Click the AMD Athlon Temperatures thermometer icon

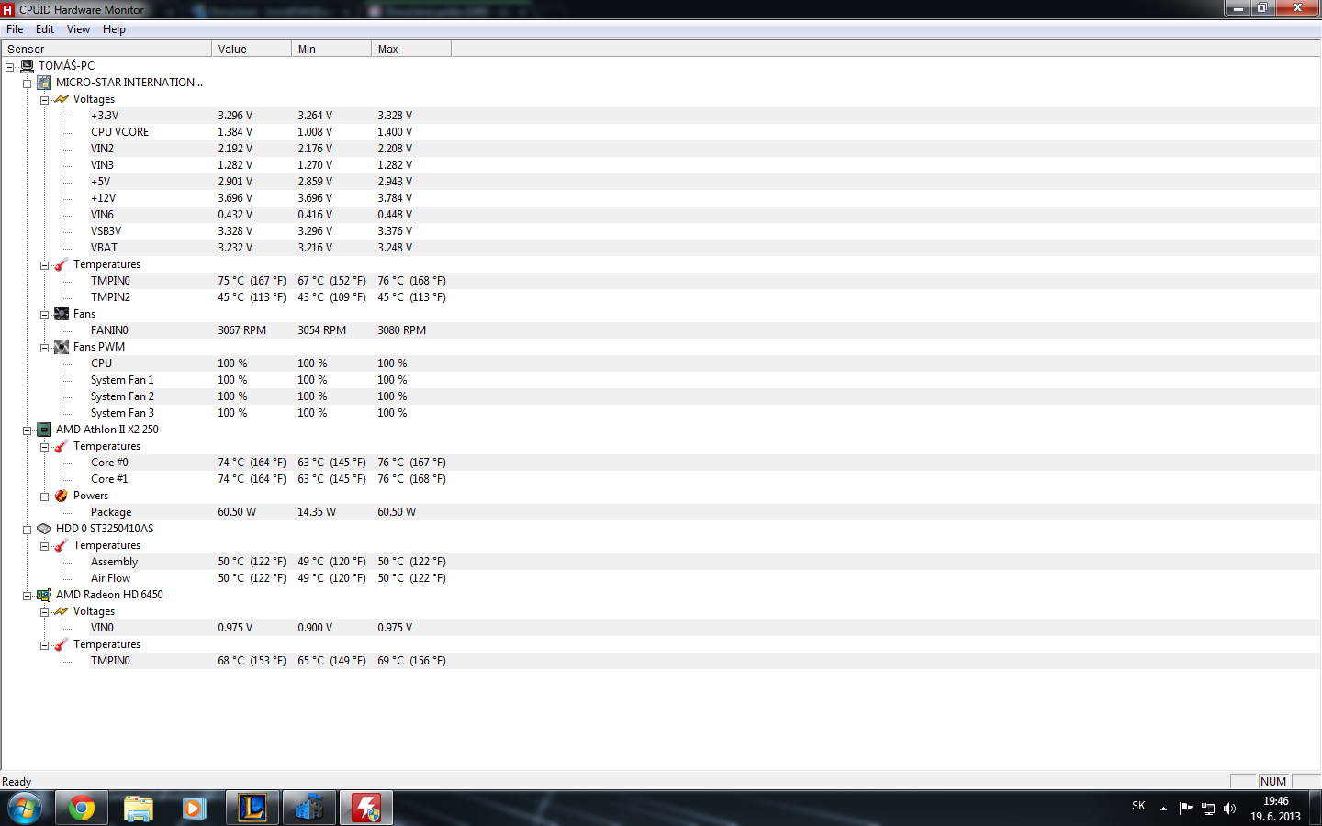(x=62, y=446)
